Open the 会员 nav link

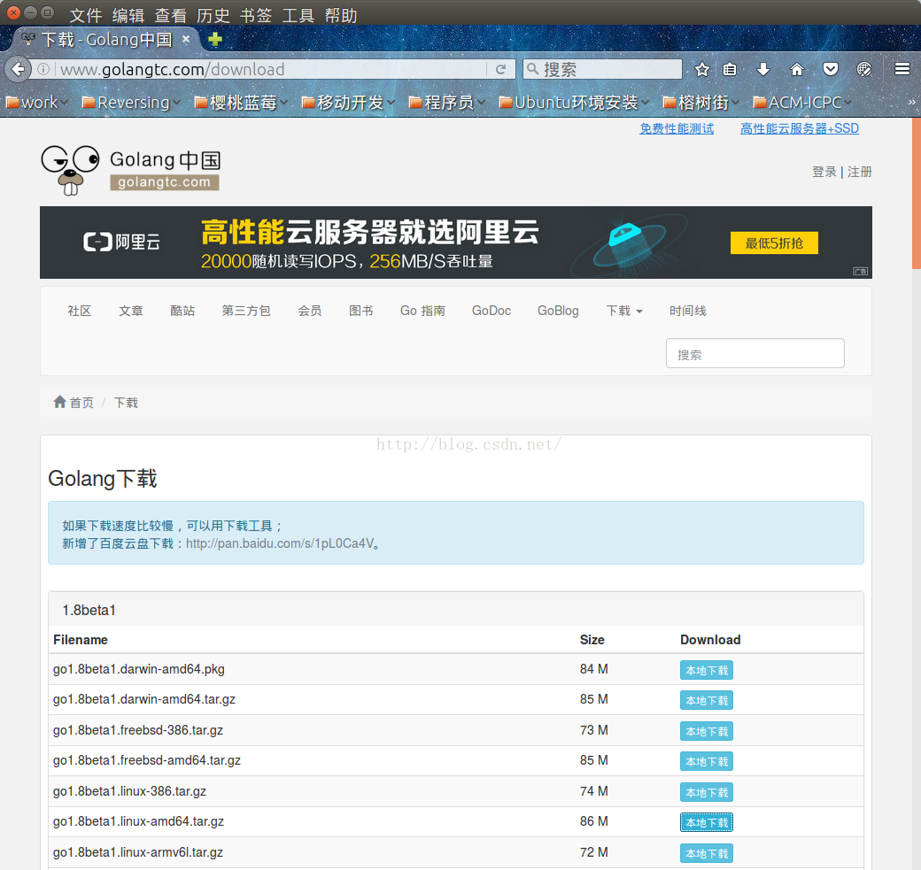[x=310, y=311]
